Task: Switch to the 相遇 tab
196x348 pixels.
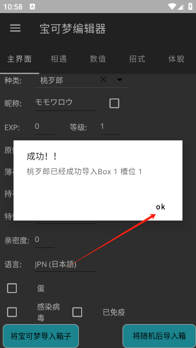Action: pos(59,59)
